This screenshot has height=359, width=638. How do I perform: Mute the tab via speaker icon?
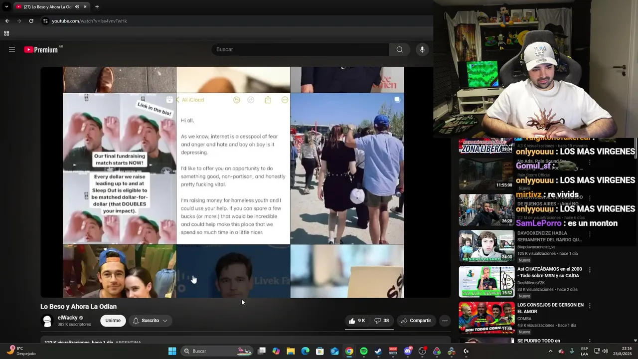point(77,7)
